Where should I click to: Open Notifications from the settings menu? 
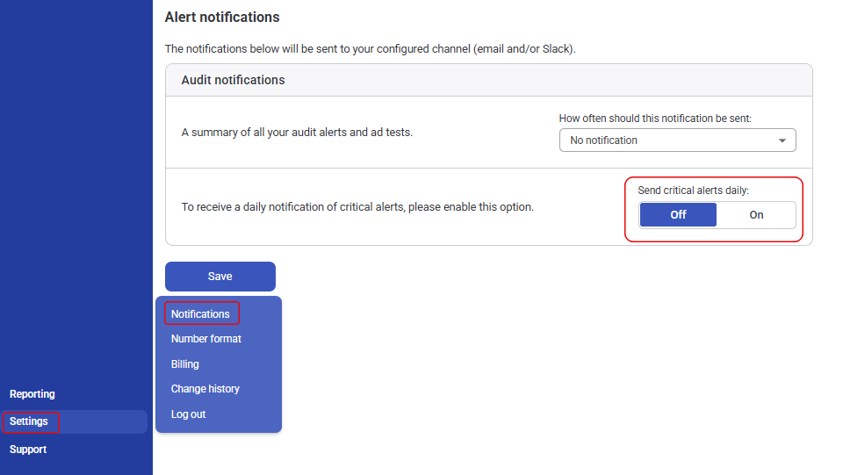(200, 314)
